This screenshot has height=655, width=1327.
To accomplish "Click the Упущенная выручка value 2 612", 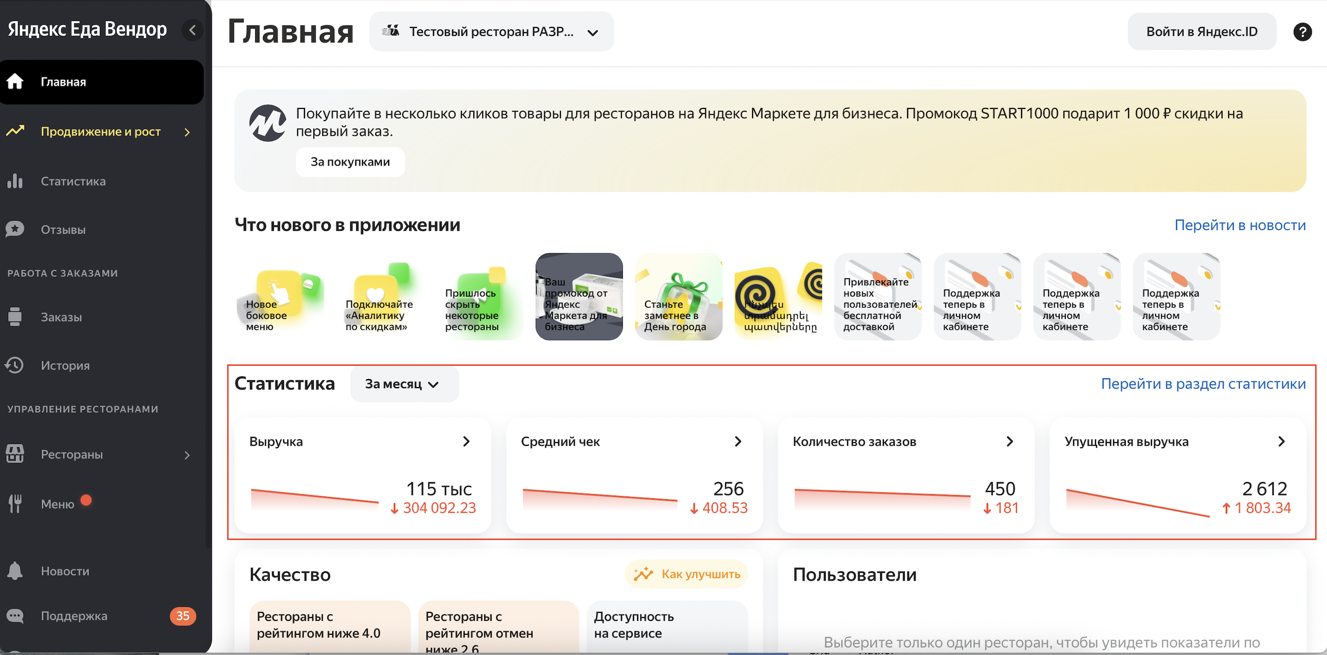I will (x=1265, y=488).
